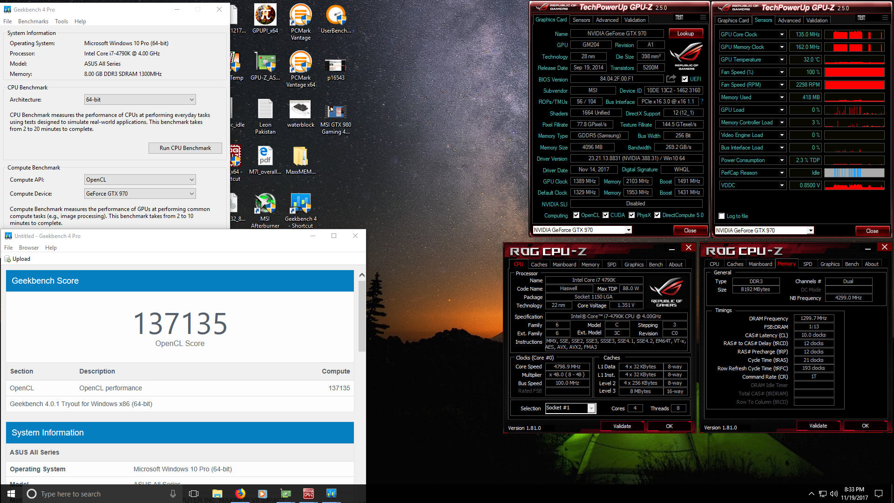Select the Leon Pakistan document icon

[265, 116]
